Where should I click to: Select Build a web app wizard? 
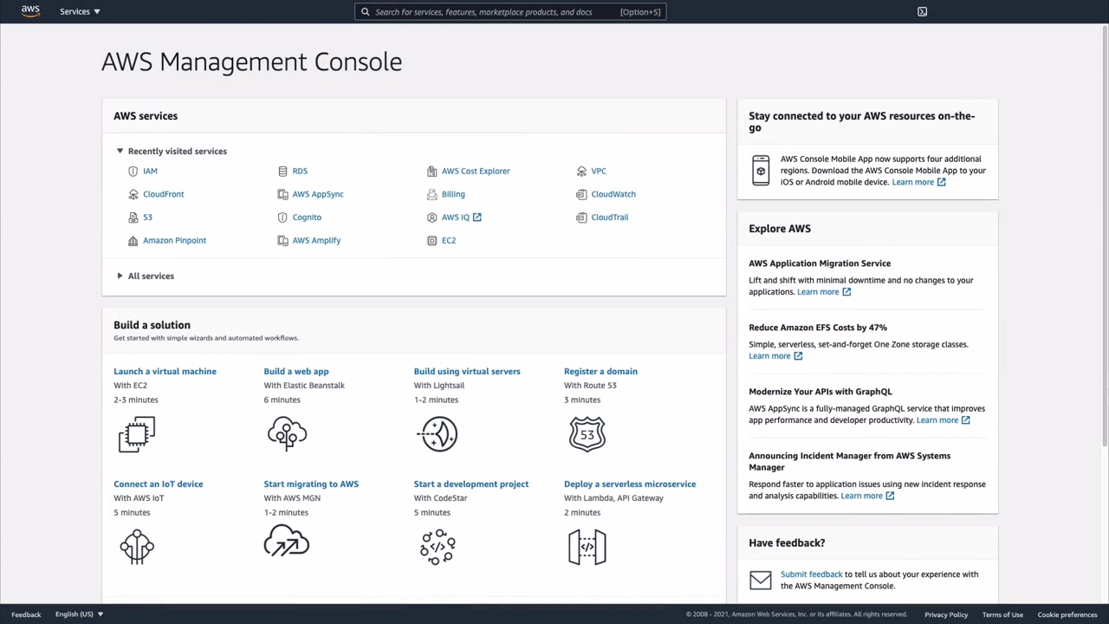click(296, 372)
